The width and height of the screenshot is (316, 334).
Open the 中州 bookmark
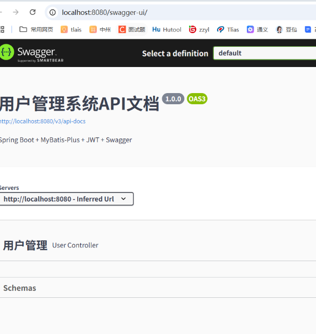coord(100,29)
